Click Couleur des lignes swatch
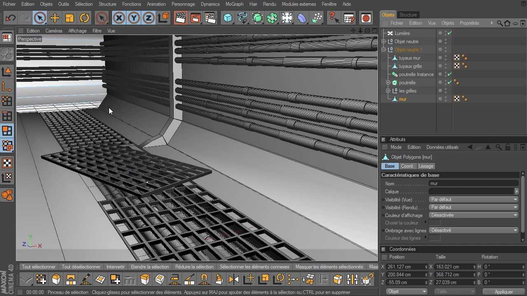Image resolution: width=527 pixels, height=296 pixels. pyautogui.click(x=434, y=238)
